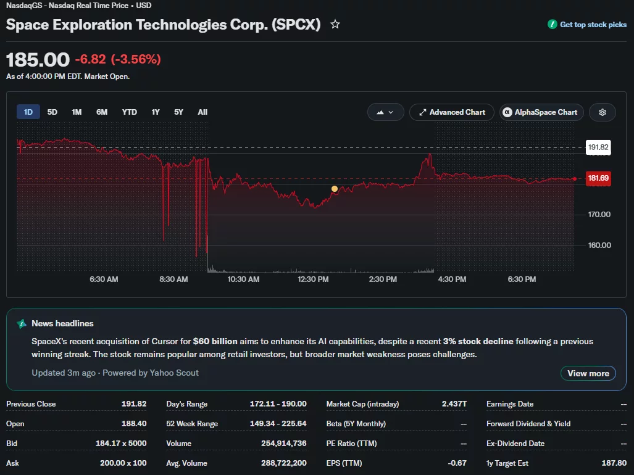Click the price change -6.82 (-3.56%)
Viewport: 634px width, 475px height.
118,59
